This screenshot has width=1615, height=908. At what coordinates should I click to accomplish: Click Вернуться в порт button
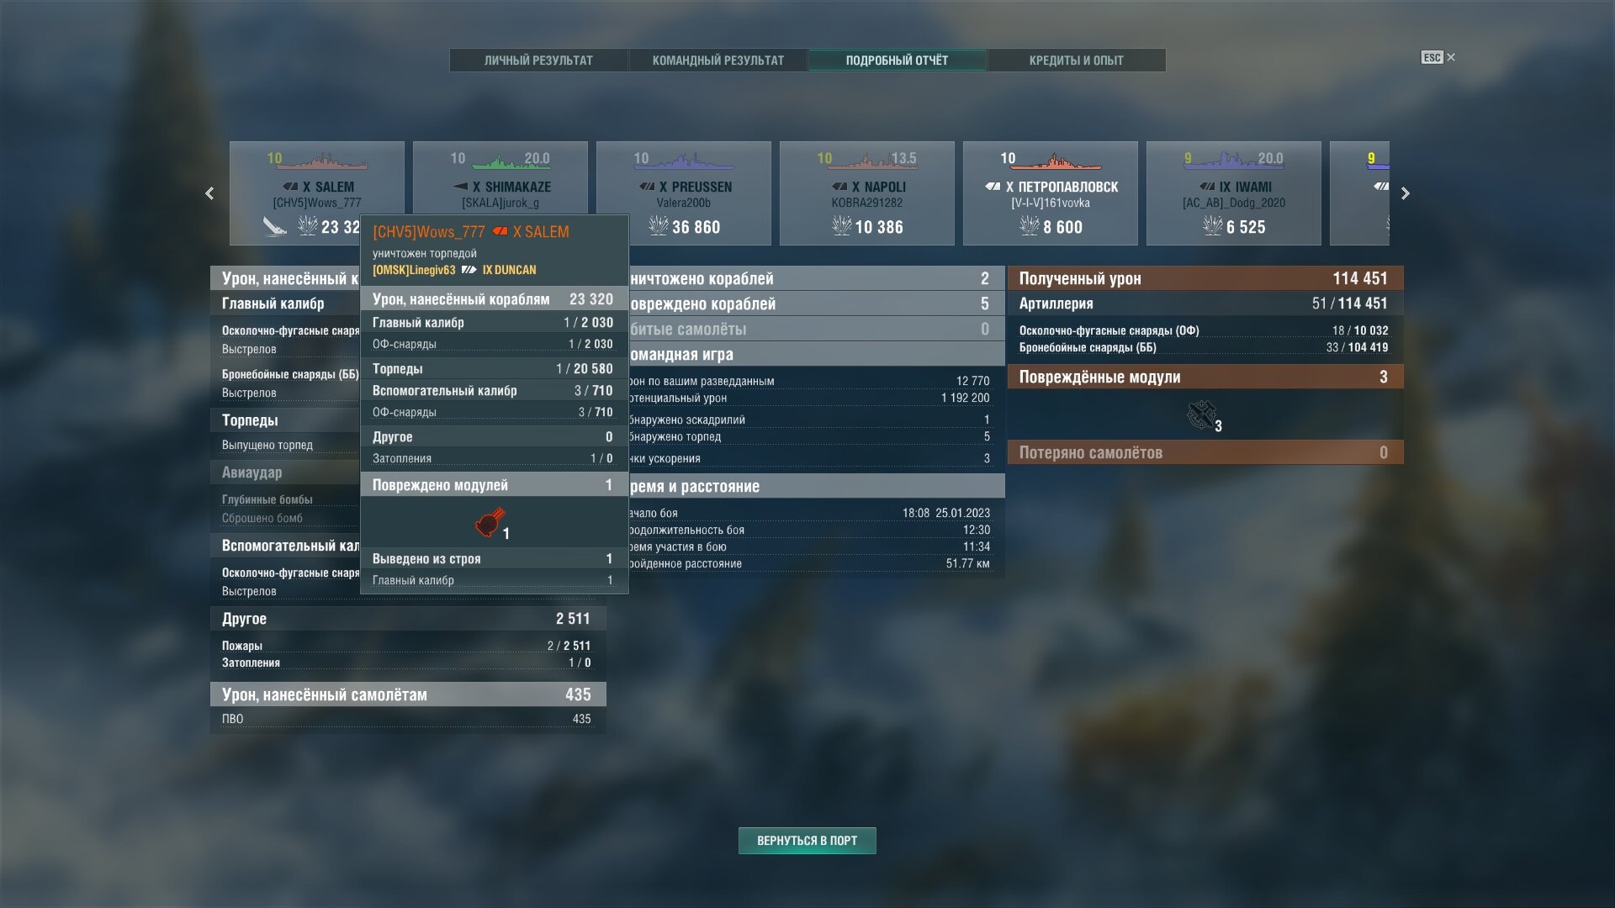click(x=807, y=841)
